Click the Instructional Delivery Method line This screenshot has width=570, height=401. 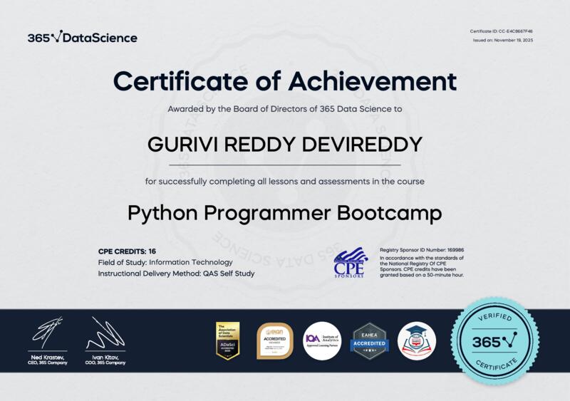176,273
